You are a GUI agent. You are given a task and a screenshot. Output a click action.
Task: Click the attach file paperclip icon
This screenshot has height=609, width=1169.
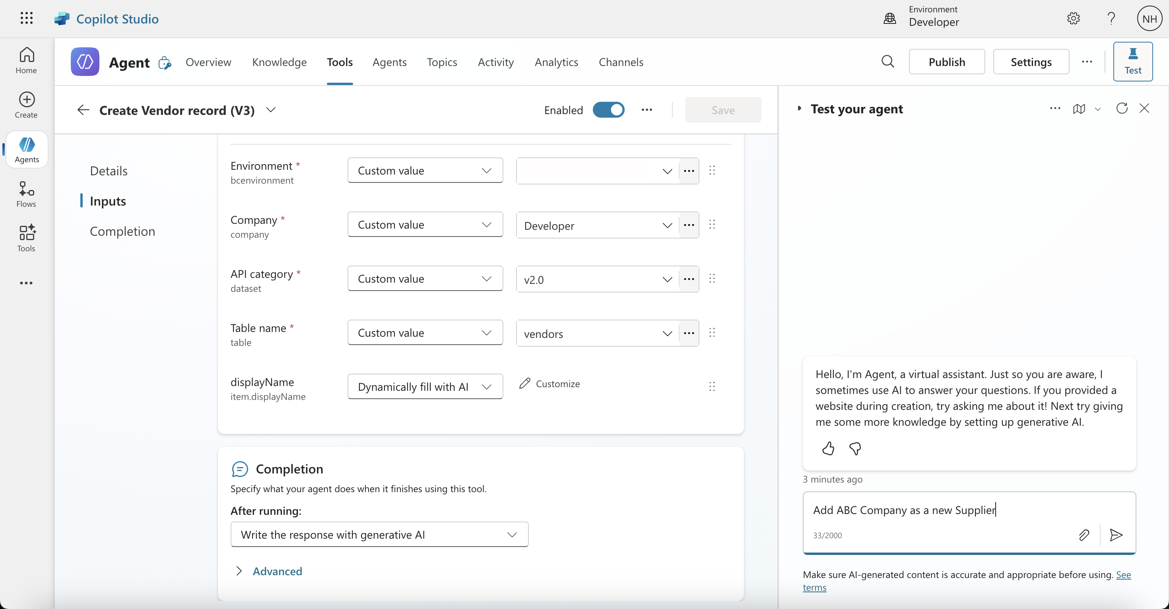(1084, 535)
